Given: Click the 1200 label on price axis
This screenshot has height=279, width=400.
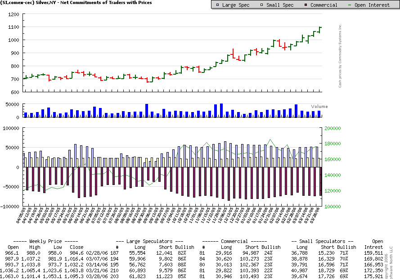Looking at the screenshot, I should [x=13, y=14].
